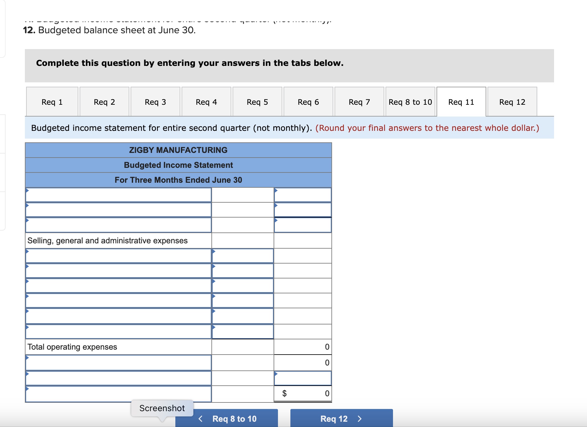This screenshot has width=587, height=427.
Task: Switch to the Req 6 tab
Action: [x=308, y=102]
